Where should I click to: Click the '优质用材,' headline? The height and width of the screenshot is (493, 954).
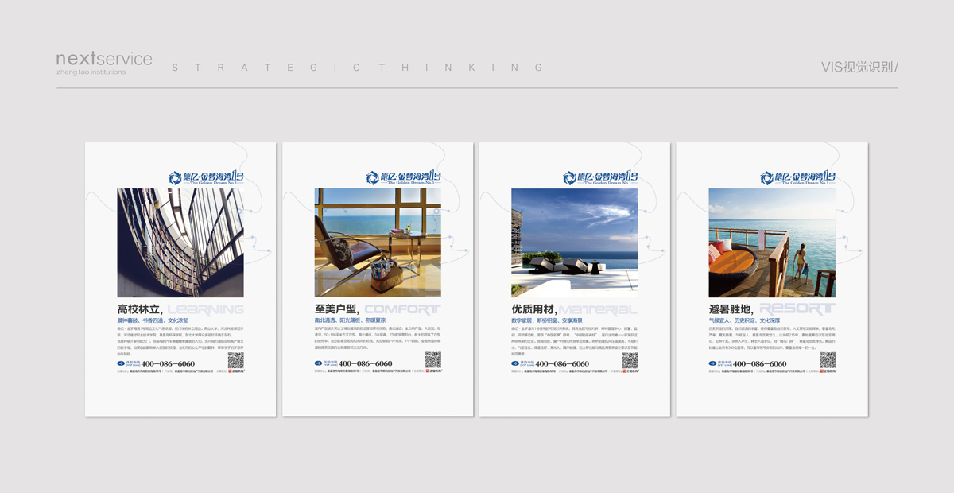click(536, 309)
